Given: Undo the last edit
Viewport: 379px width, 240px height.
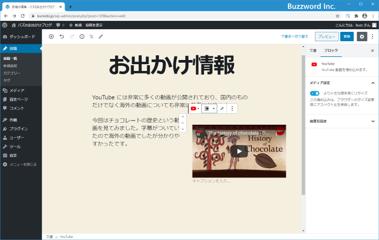Looking at the screenshot, I should pyautogui.click(x=61, y=37).
